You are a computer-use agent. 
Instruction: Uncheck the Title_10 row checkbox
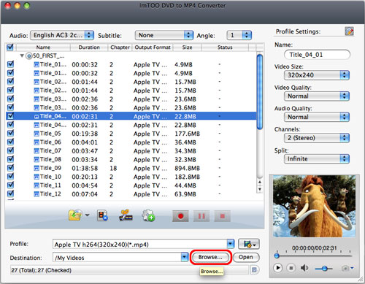click(x=10, y=177)
